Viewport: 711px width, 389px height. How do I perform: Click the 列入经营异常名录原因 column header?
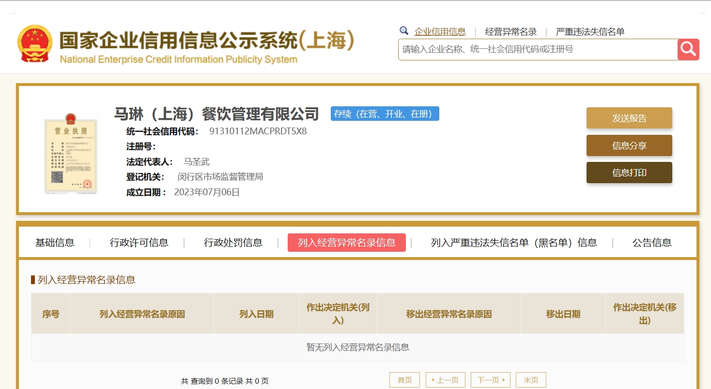(x=142, y=314)
